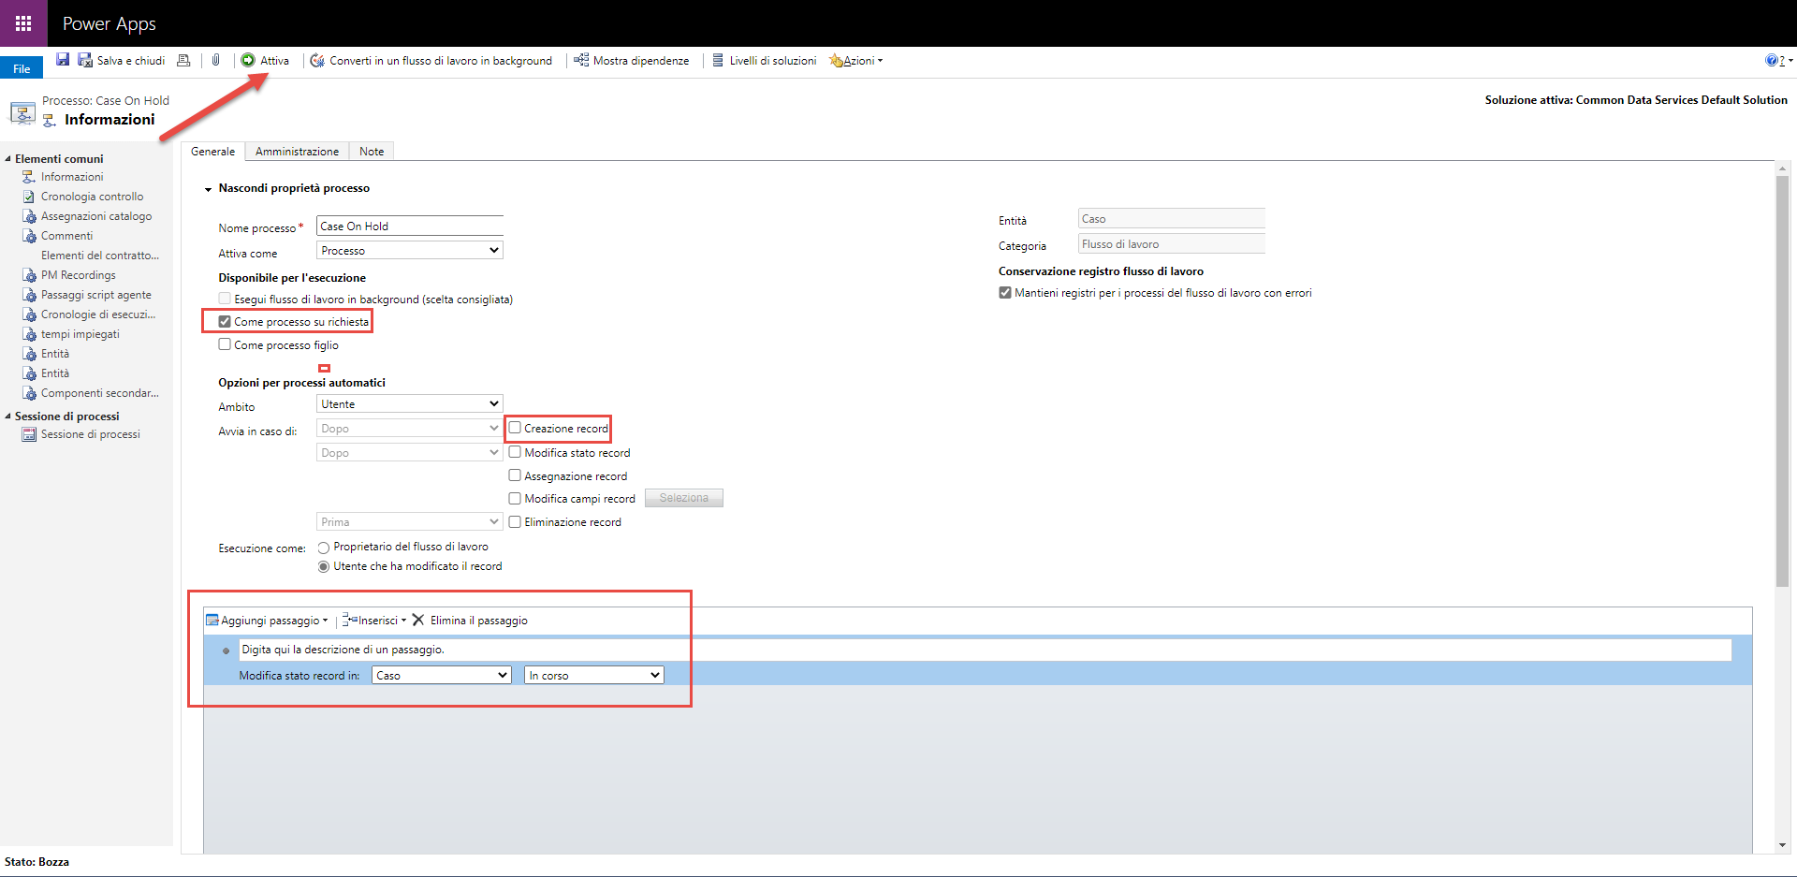Open tempi impiegati in the sidebar
Image resolution: width=1797 pixels, height=877 pixels.
tap(80, 334)
